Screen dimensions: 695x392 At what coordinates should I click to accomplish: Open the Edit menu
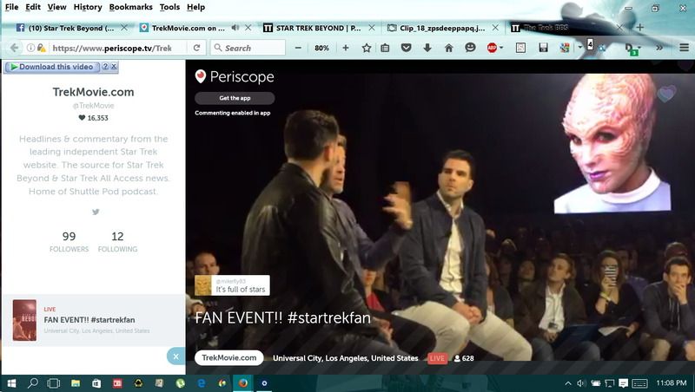(33, 7)
